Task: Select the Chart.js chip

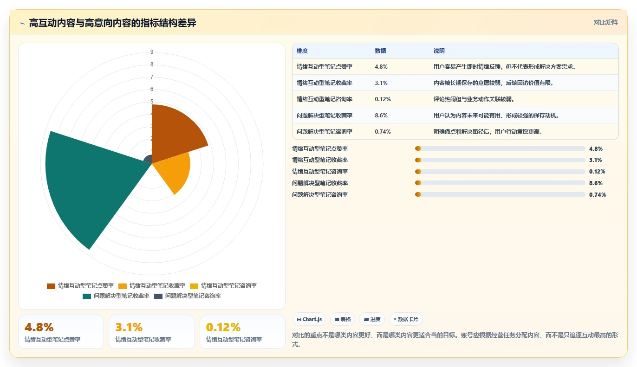Action: pos(309,319)
